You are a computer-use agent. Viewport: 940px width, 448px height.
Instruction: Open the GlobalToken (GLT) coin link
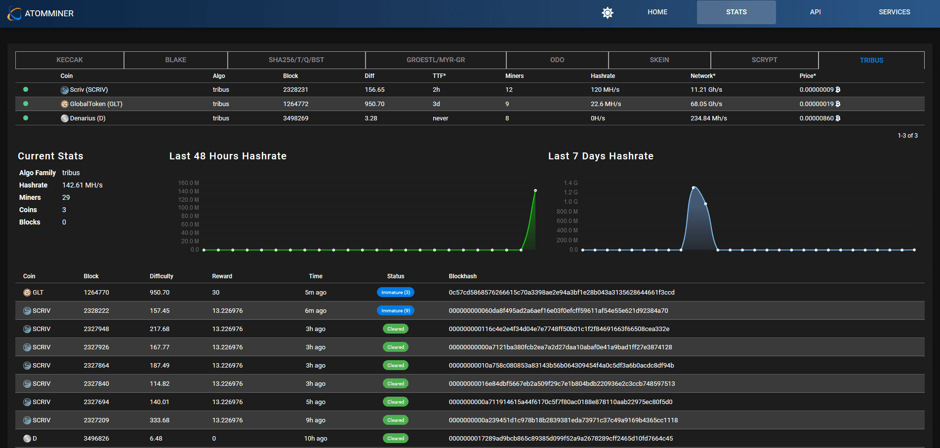click(96, 104)
